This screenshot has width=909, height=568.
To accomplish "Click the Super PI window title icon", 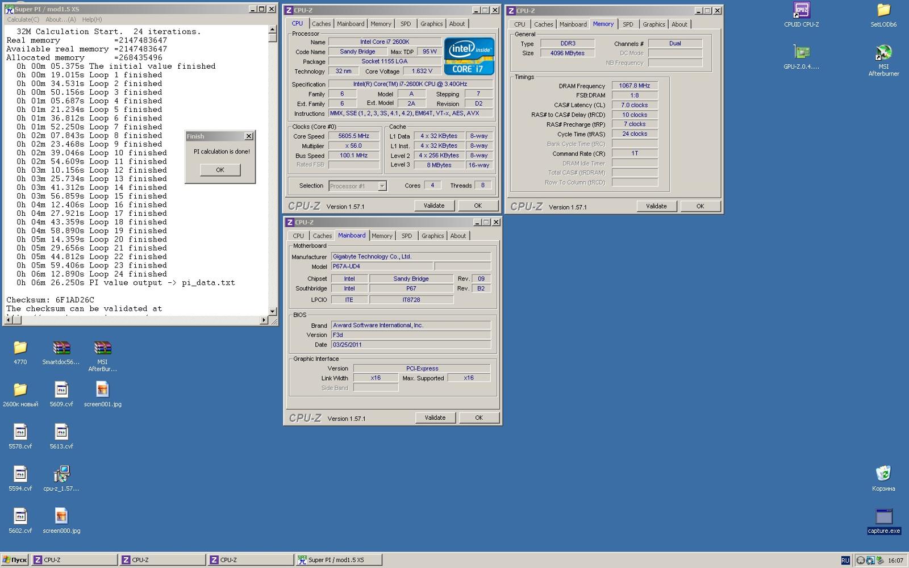I will click(x=9, y=9).
